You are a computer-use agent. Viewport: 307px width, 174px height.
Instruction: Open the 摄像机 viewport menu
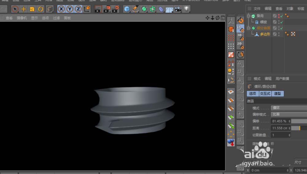pyautogui.click(x=21, y=18)
